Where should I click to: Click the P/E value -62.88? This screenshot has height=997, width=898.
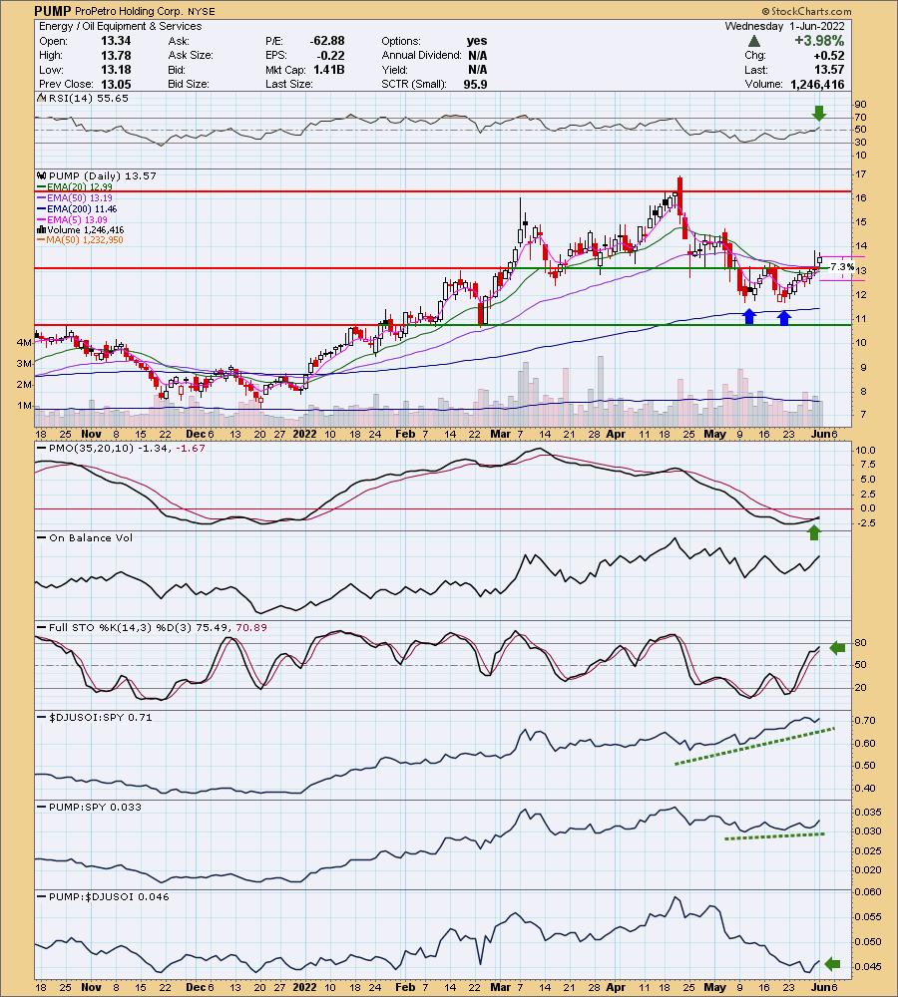pos(327,41)
